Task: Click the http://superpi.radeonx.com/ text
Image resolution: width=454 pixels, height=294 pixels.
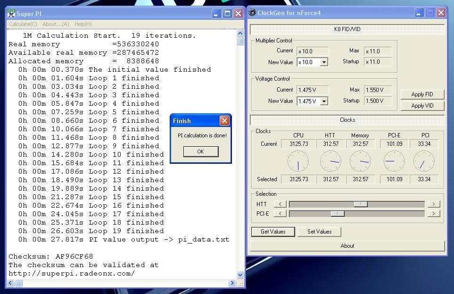Action: (72, 273)
